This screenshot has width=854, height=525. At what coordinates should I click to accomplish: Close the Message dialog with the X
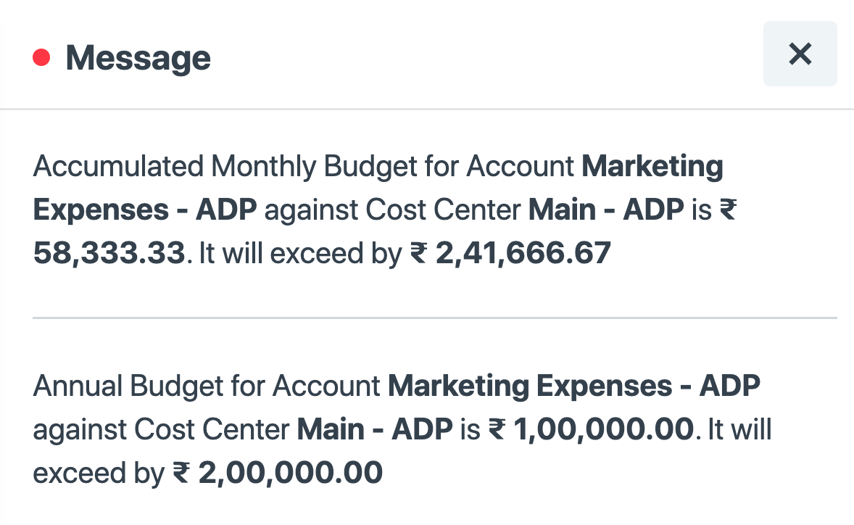pos(800,54)
